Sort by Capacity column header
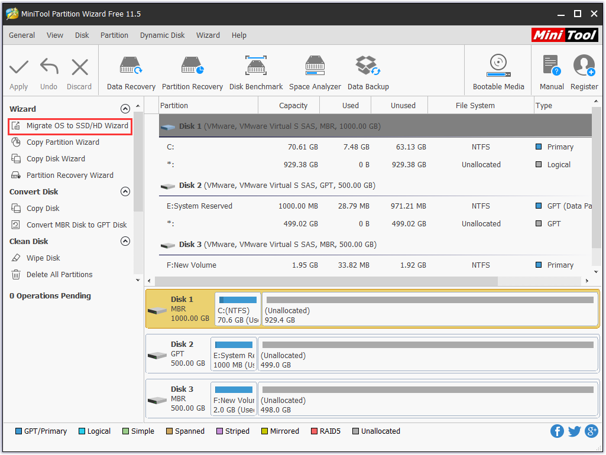The width and height of the screenshot is (606, 455). click(289, 105)
